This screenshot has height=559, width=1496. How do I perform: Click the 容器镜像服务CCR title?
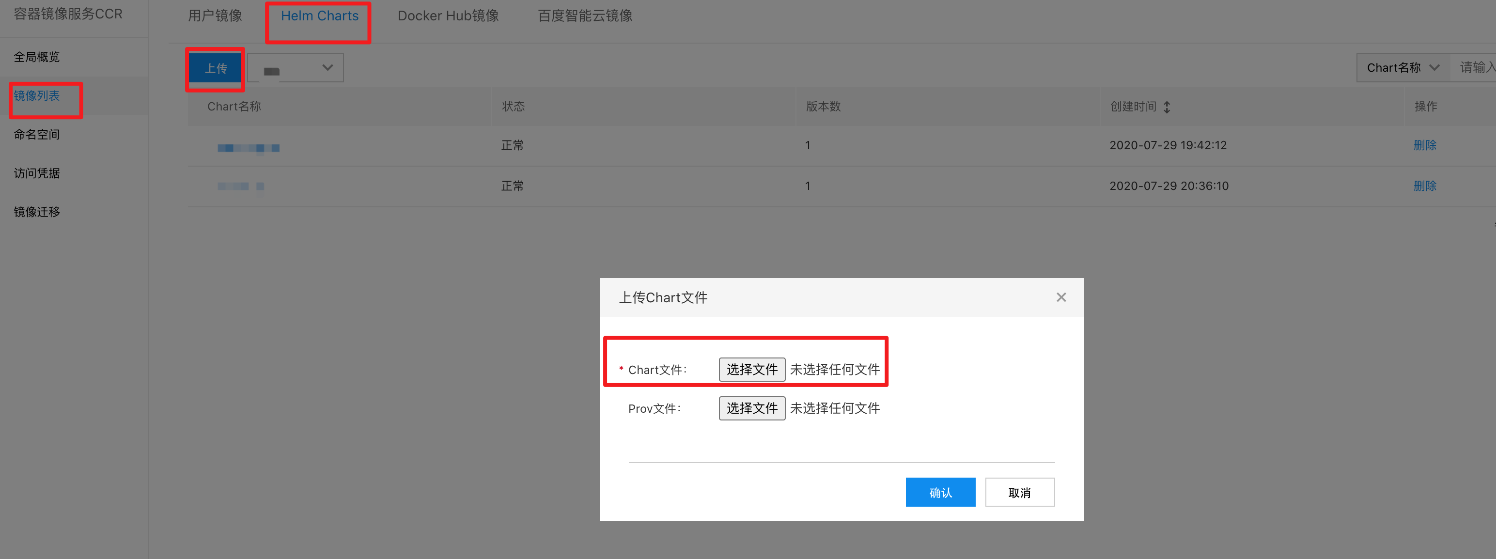68,14
